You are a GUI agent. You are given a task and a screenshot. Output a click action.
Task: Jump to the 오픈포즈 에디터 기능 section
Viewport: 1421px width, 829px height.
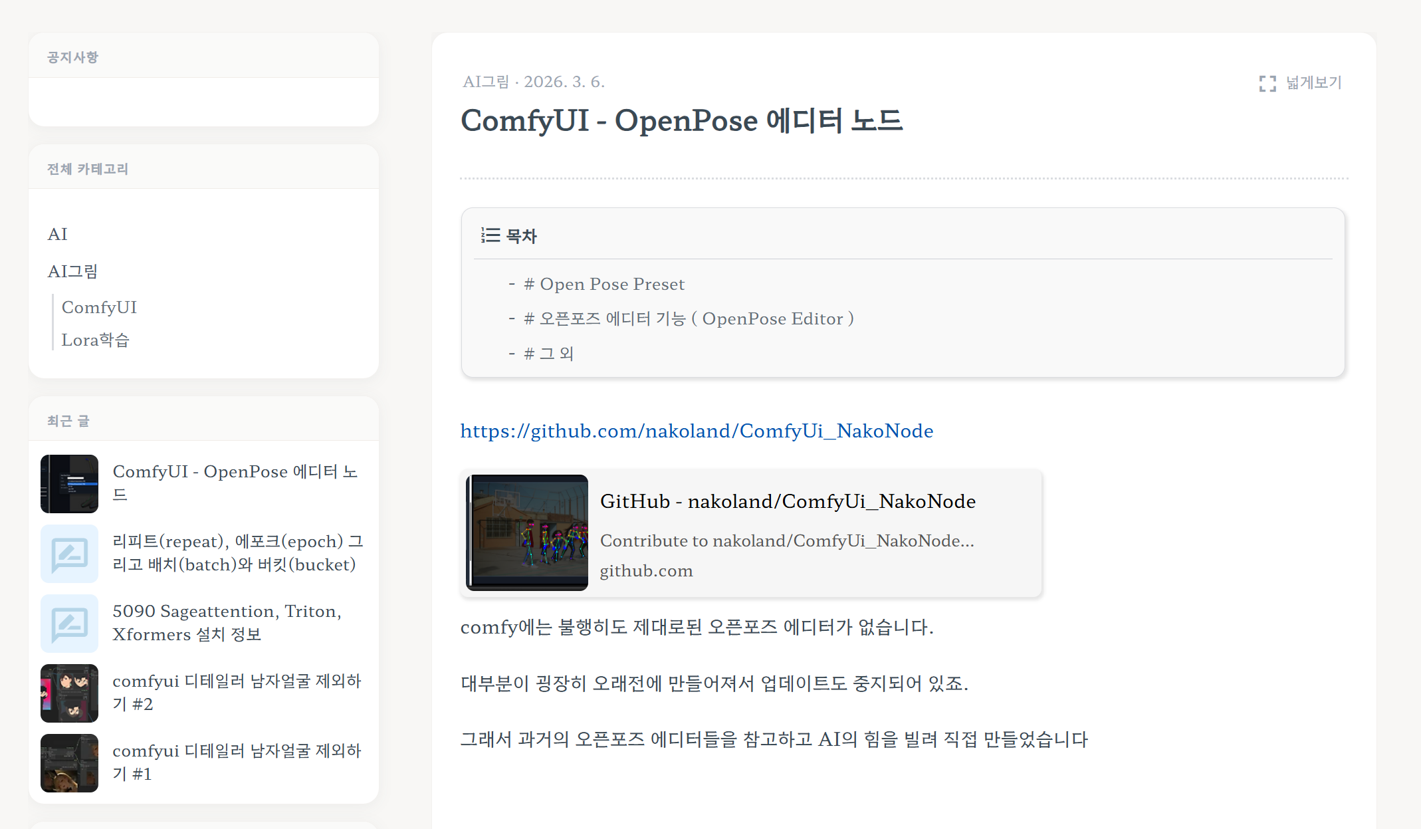(x=688, y=318)
